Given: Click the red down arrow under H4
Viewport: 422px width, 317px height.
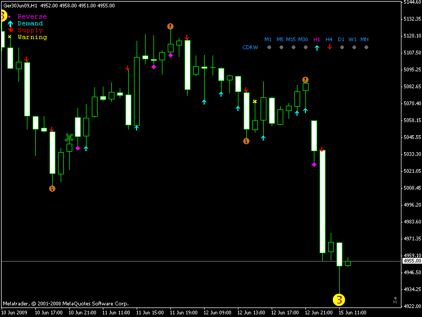Looking at the screenshot, I should click(x=329, y=47).
